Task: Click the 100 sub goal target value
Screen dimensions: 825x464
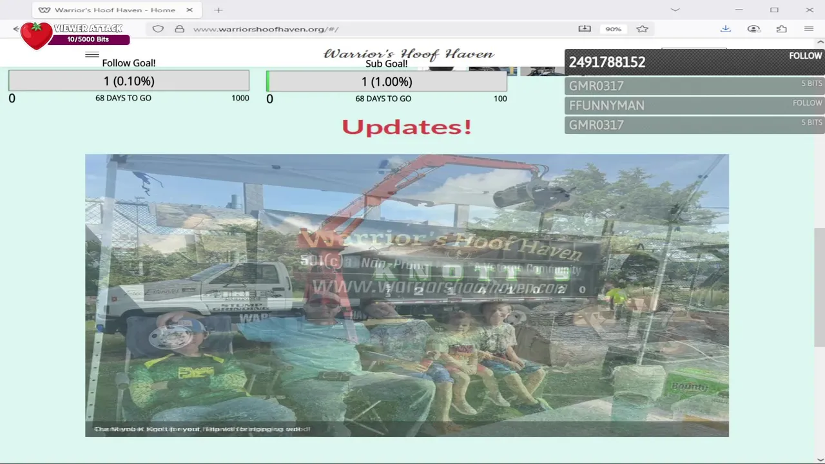Action: pyautogui.click(x=500, y=99)
